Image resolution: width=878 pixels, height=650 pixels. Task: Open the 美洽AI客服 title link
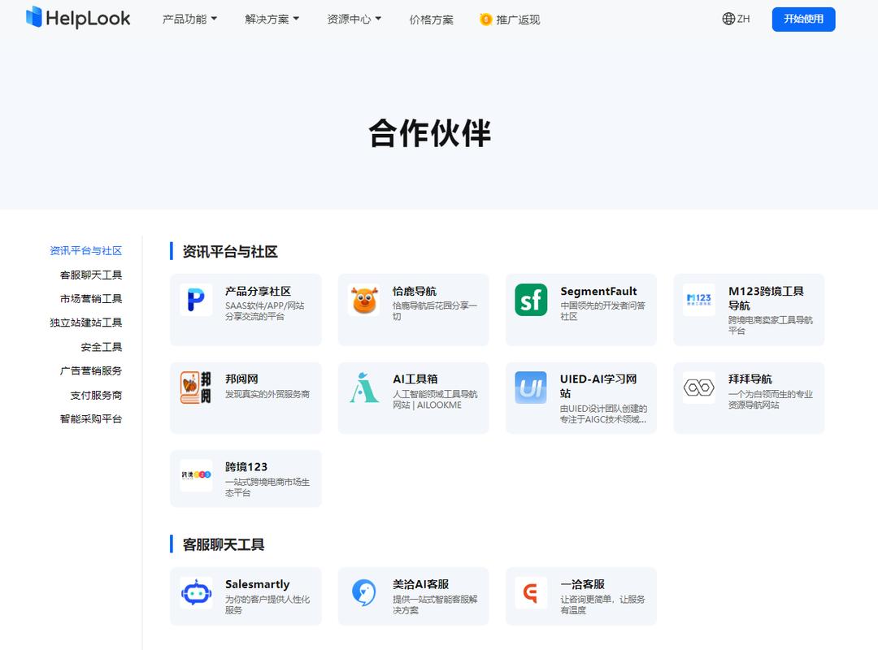(x=420, y=584)
